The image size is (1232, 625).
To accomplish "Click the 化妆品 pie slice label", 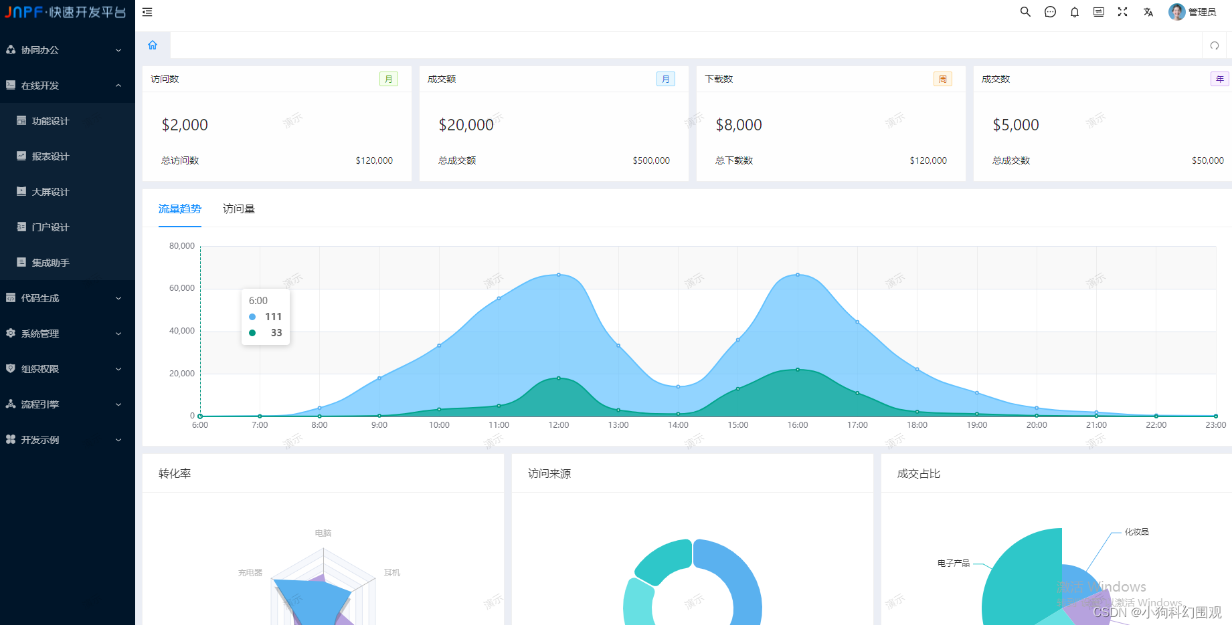I will [x=1136, y=532].
